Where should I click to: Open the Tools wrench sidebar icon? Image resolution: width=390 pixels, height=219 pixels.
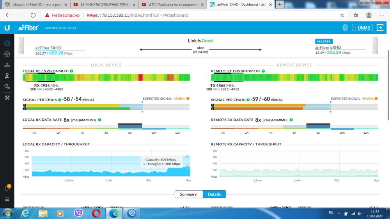point(7,98)
